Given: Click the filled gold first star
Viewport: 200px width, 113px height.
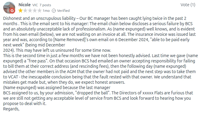Looking at the screenshot, I should [21, 11].
